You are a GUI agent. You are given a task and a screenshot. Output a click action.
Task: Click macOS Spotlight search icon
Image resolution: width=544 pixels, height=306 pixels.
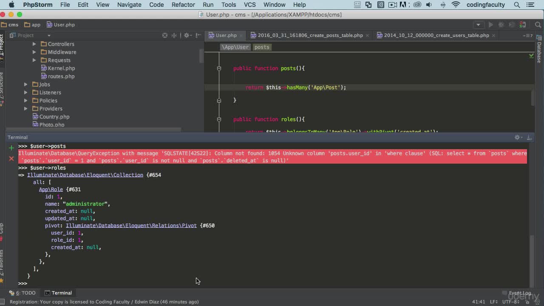517,5
